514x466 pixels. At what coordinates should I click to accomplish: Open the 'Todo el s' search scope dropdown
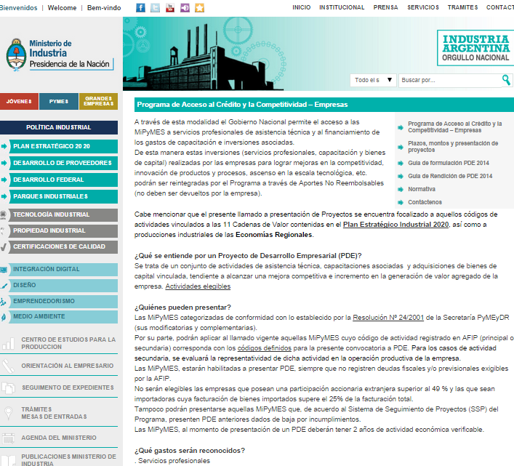[374, 80]
